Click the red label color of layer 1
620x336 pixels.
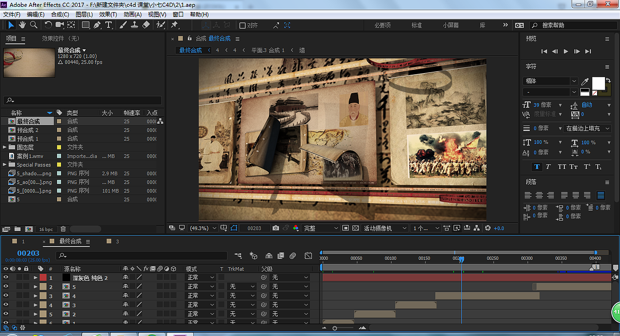point(43,278)
